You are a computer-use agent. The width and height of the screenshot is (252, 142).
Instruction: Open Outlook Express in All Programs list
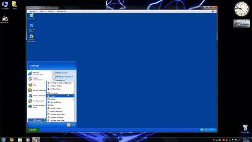pyautogui.click(x=60, y=108)
